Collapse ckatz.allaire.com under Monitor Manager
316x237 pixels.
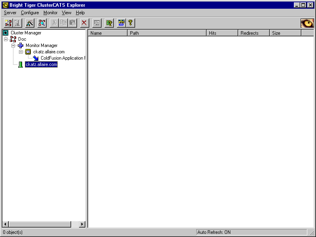point(21,52)
